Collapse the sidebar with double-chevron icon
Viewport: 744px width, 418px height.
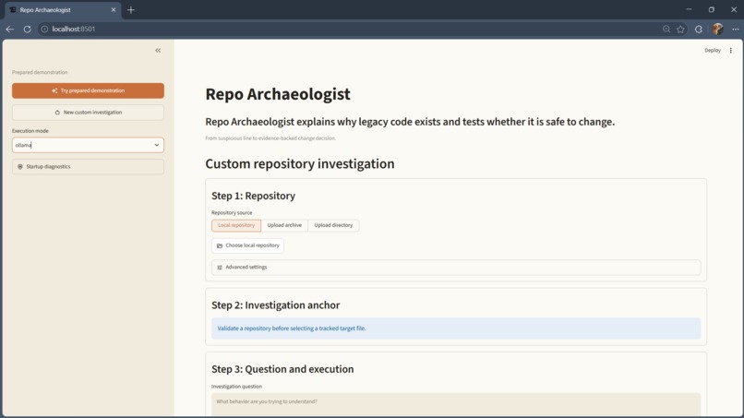point(158,51)
